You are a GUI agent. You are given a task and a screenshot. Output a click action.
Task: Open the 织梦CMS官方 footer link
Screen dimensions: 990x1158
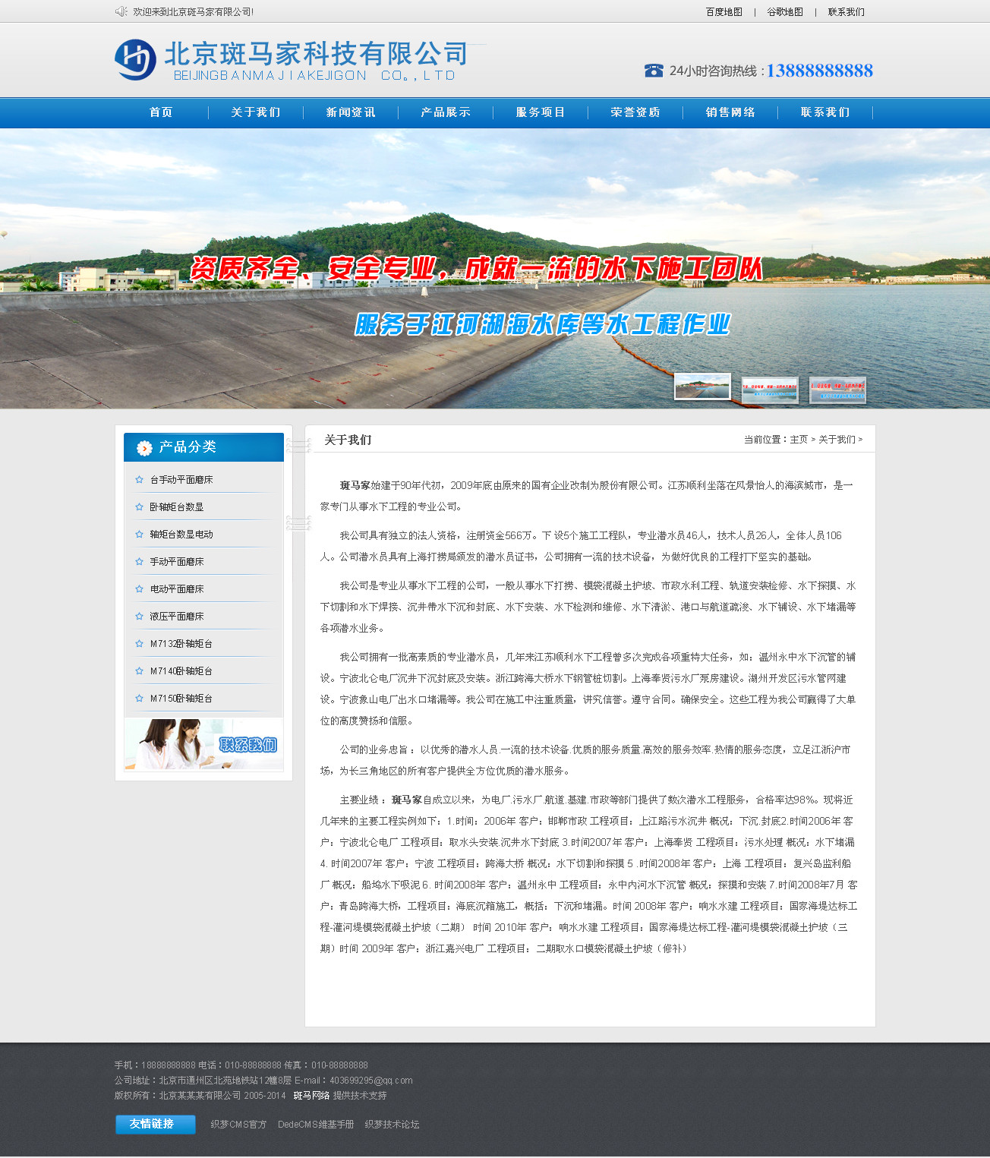click(x=238, y=1125)
